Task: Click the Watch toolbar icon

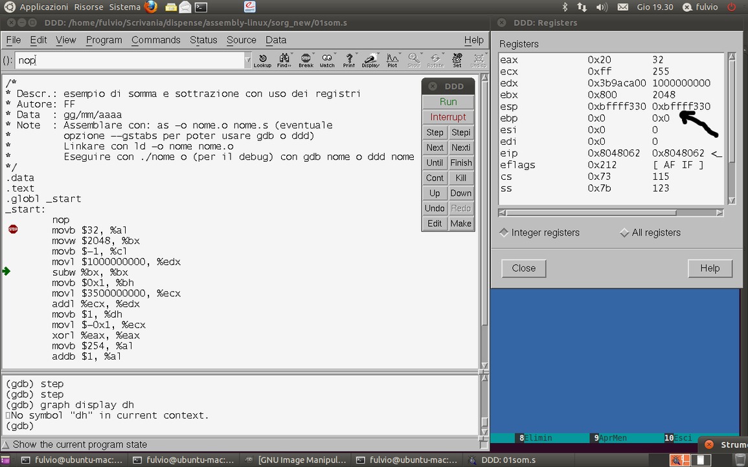Action: point(327,60)
